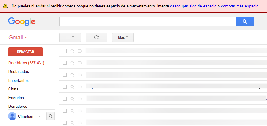Select the sixth email row checkbox
Screen dimensions: 267x126
(65, 110)
